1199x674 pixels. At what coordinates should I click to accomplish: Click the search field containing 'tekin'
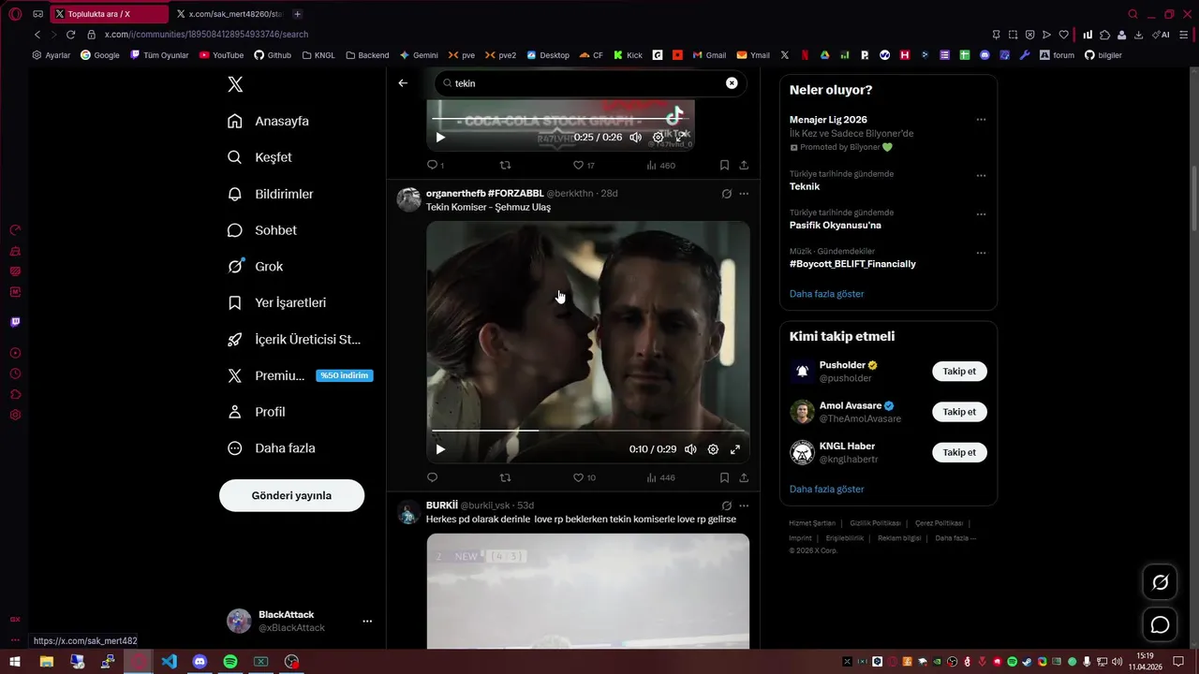(590, 83)
